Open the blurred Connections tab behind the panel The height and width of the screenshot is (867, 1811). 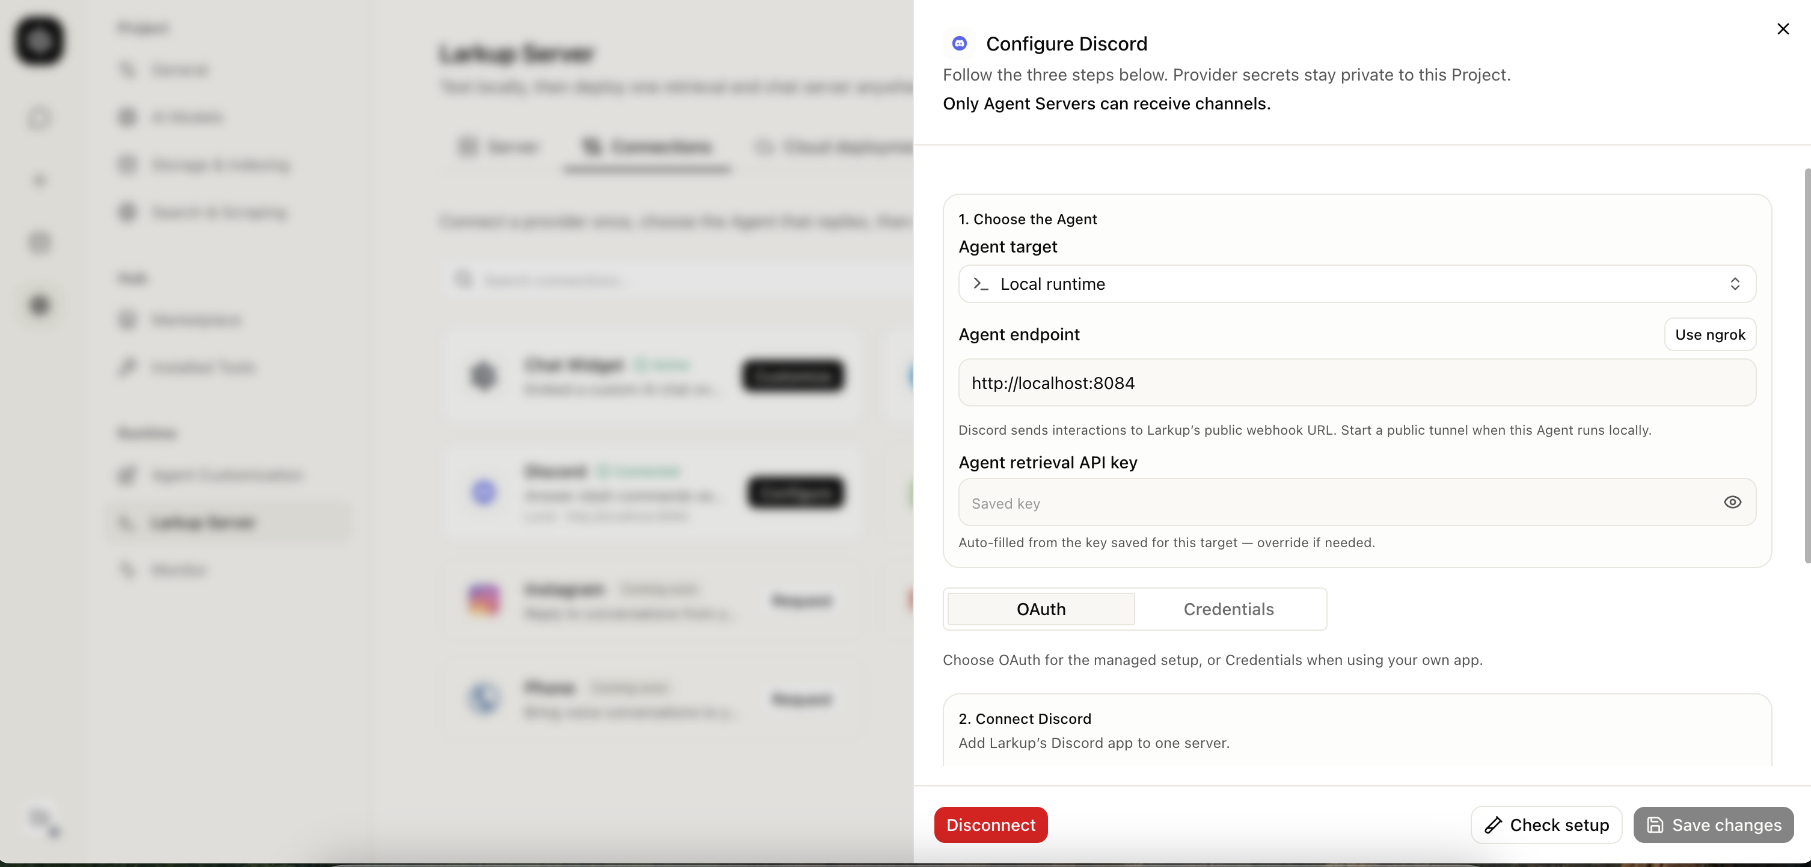coord(647,147)
